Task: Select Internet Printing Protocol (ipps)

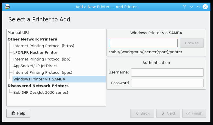Action: point(43,73)
